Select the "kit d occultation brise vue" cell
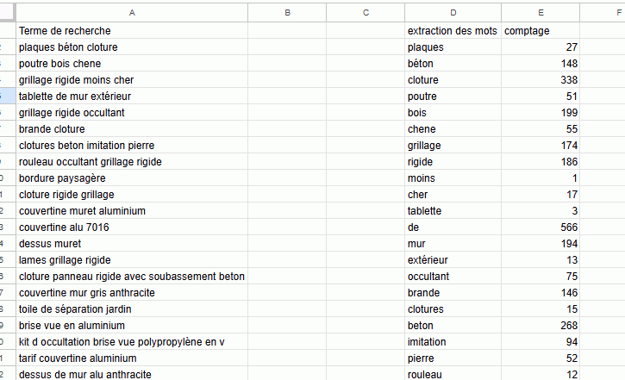 131,342
